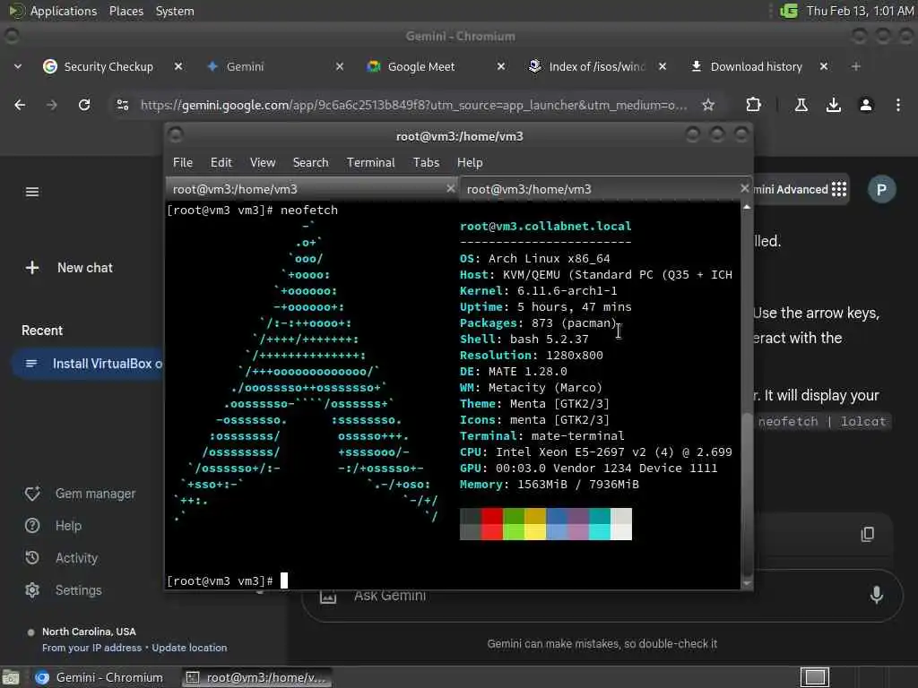This screenshot has width=918, height=688.
Task: Switch to the Google Meet tab
Action: pos(421,66)
